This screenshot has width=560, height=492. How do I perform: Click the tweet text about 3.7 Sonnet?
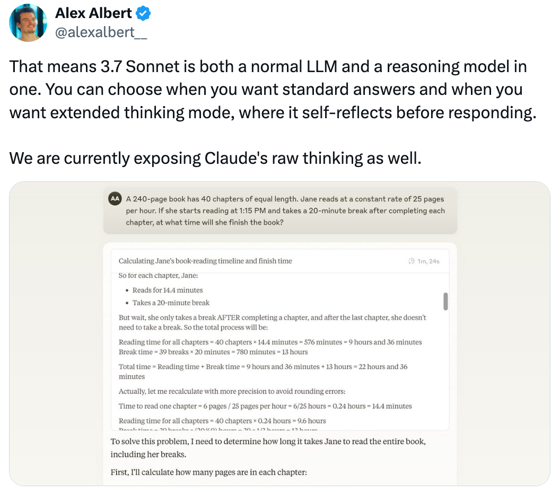(273, 90)
